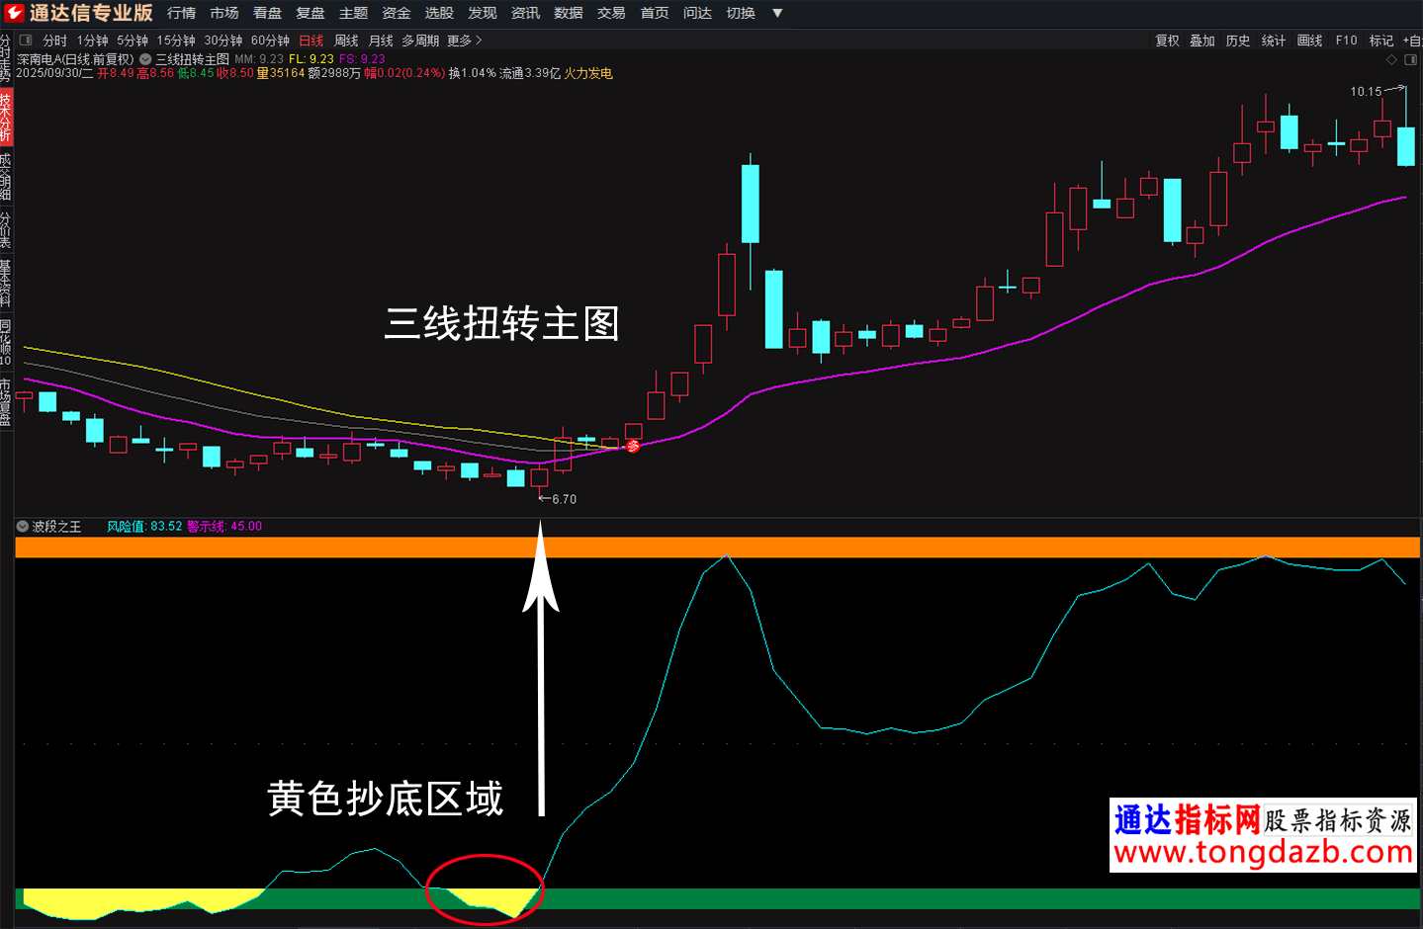
Task: Click the 6.70 low price label
Action: point(564,499)
